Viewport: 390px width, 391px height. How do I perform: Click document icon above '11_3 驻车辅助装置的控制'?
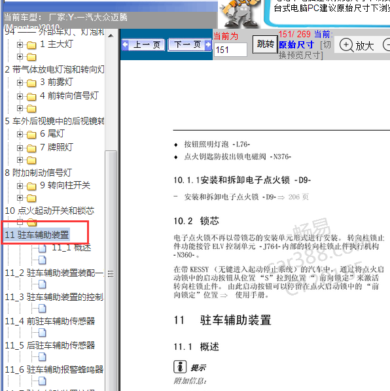[43, 284]
